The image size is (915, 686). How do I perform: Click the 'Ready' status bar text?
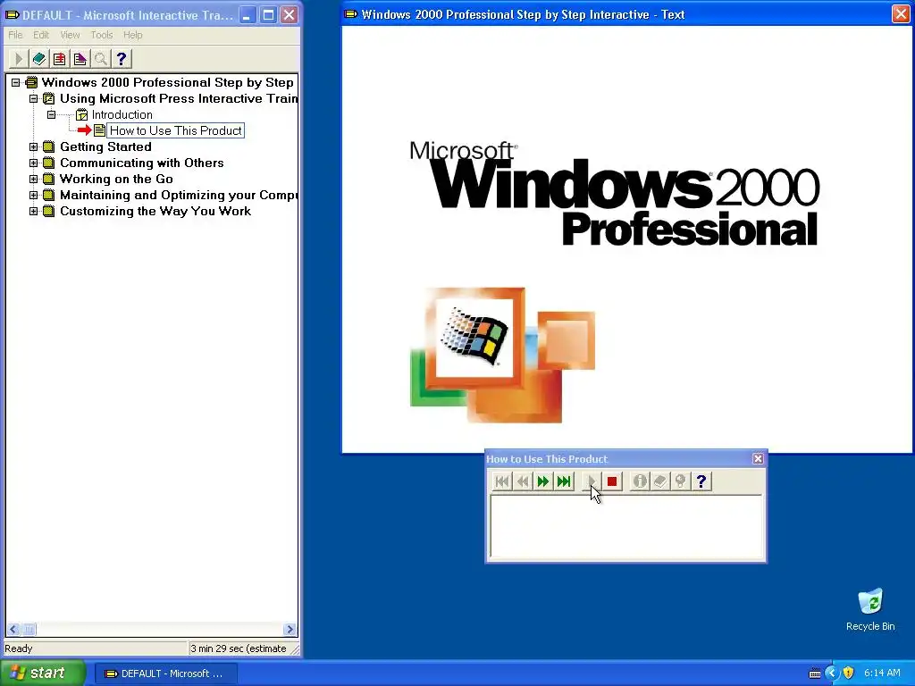(x=19, y=648)
